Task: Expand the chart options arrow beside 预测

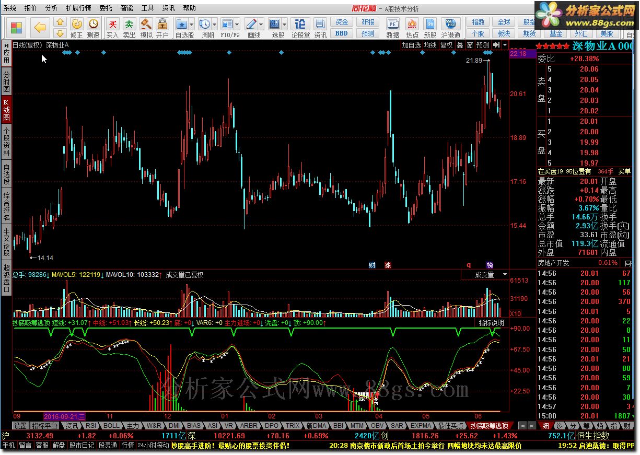Action: 505,45
